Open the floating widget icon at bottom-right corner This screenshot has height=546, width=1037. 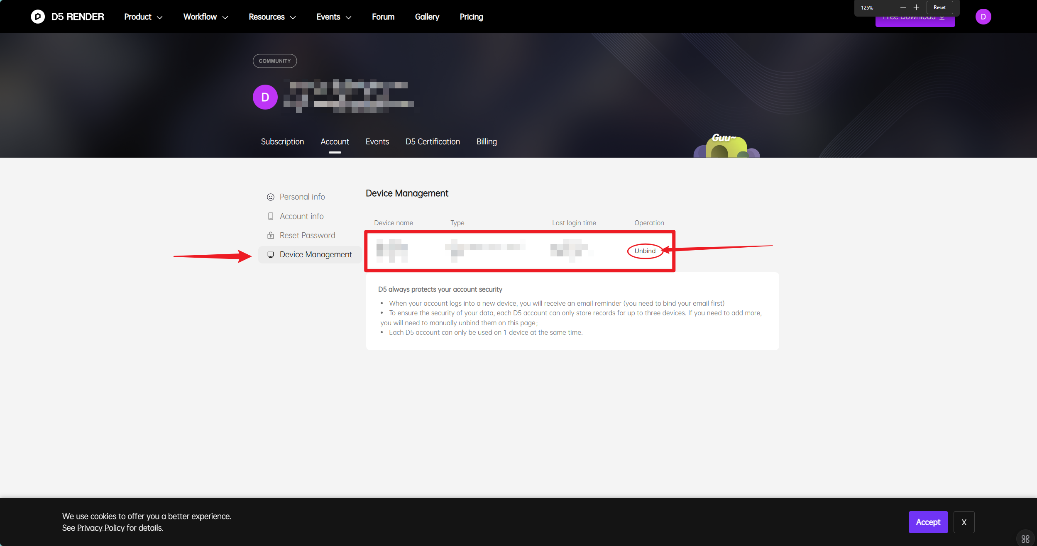tap(1025, 539)
